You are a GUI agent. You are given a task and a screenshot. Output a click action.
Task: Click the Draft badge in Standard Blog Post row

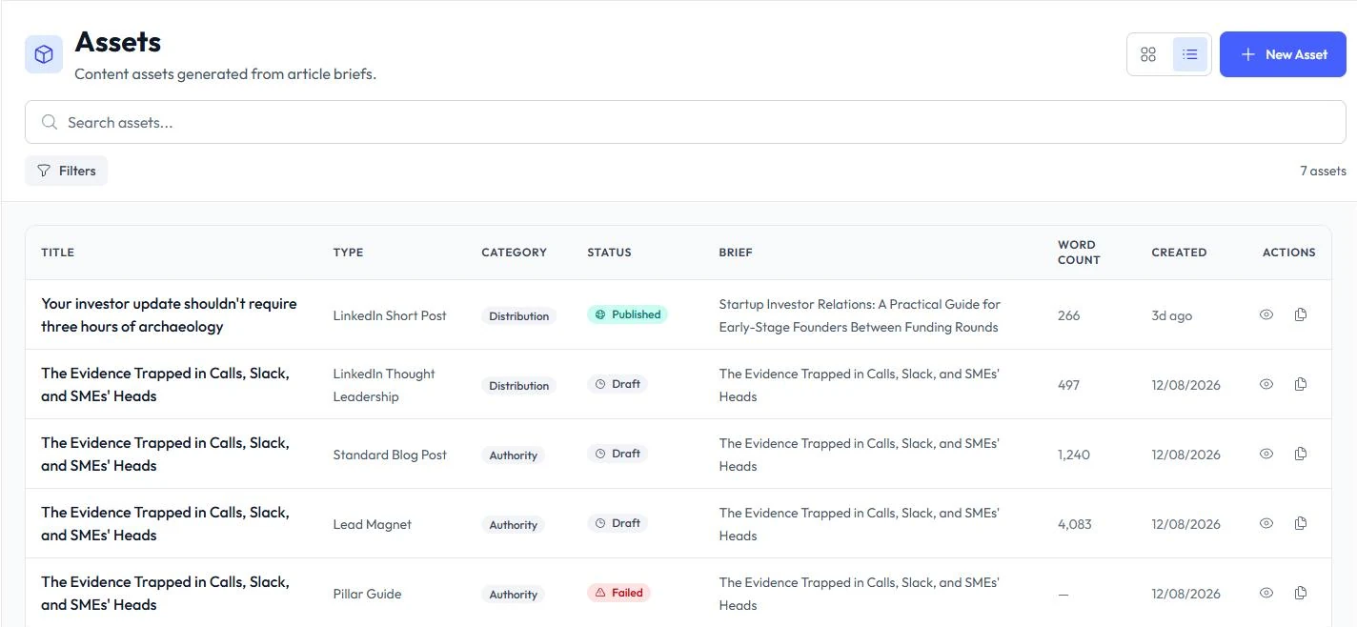tap(618, 454)
